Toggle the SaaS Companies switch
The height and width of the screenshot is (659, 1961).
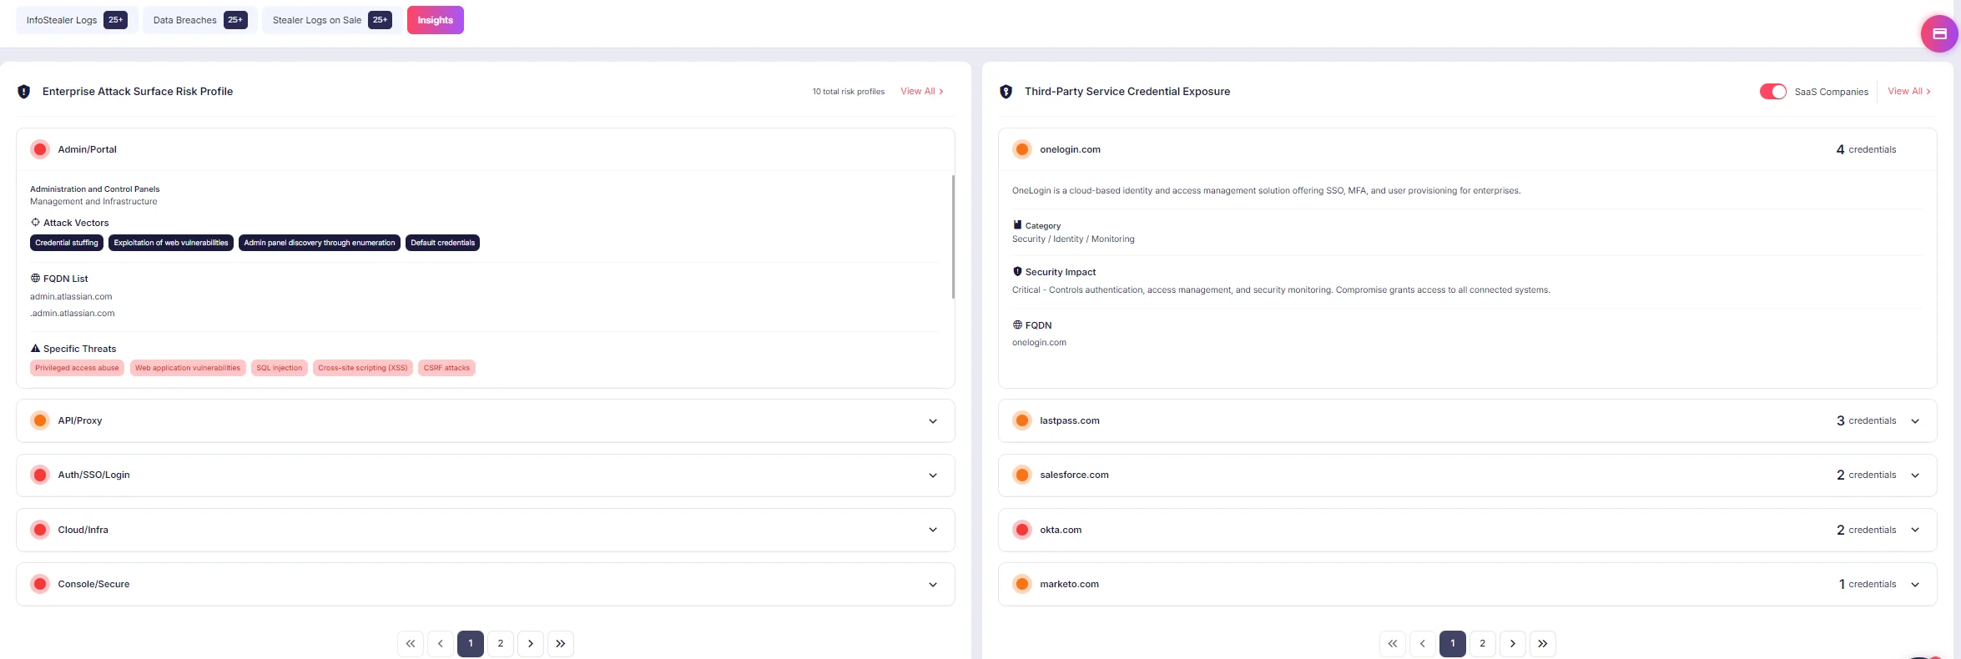click(1772, 92)
